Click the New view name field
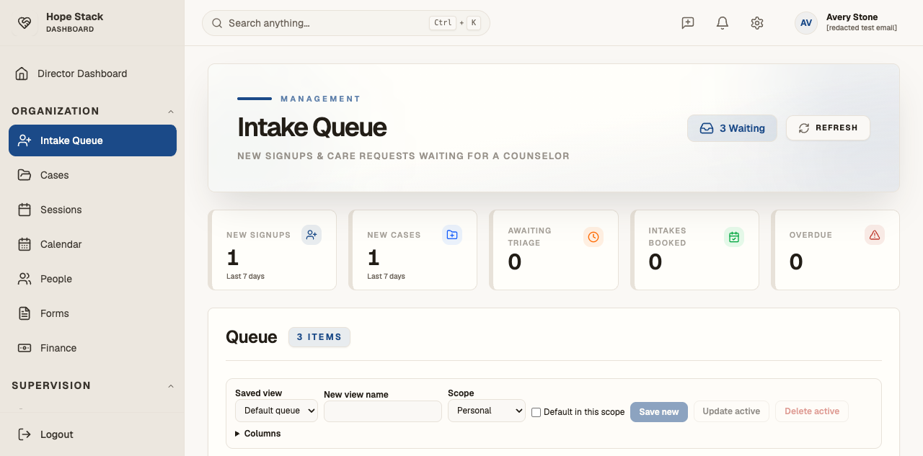 (x=383, y=411)
